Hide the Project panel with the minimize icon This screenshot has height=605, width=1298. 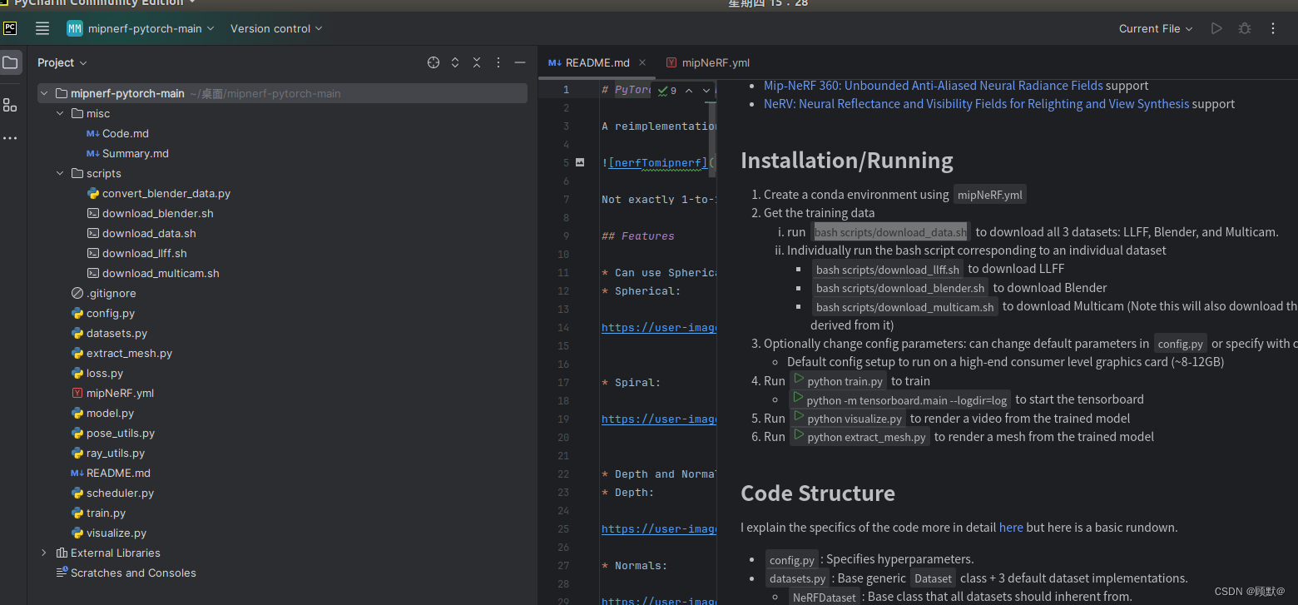[x=520, y=62]
